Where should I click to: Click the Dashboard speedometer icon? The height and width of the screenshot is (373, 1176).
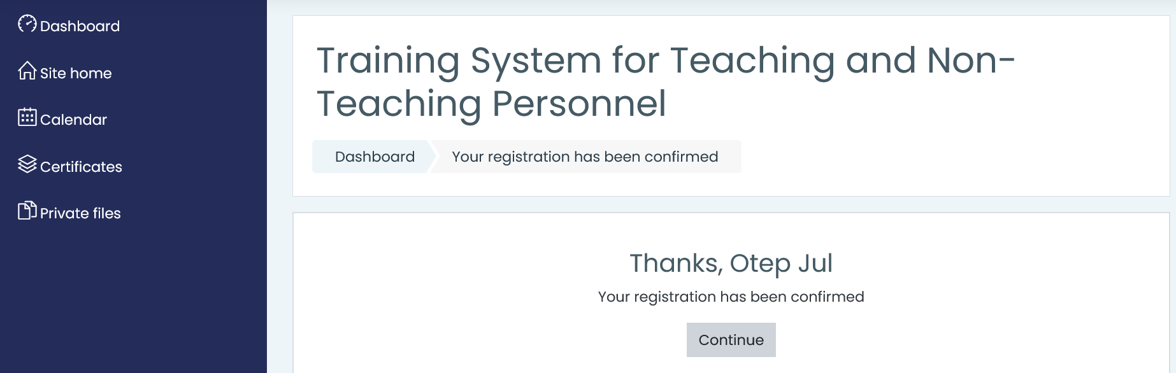pyautogui.click(x=26, y=24)
